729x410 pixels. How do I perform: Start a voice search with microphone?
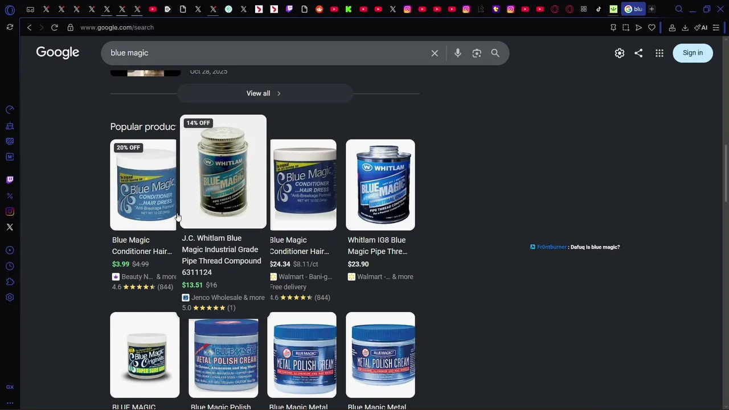click(x=458, y=53)
